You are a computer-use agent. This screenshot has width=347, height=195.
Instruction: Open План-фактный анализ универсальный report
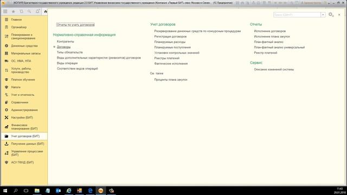(x=279, y=47)
